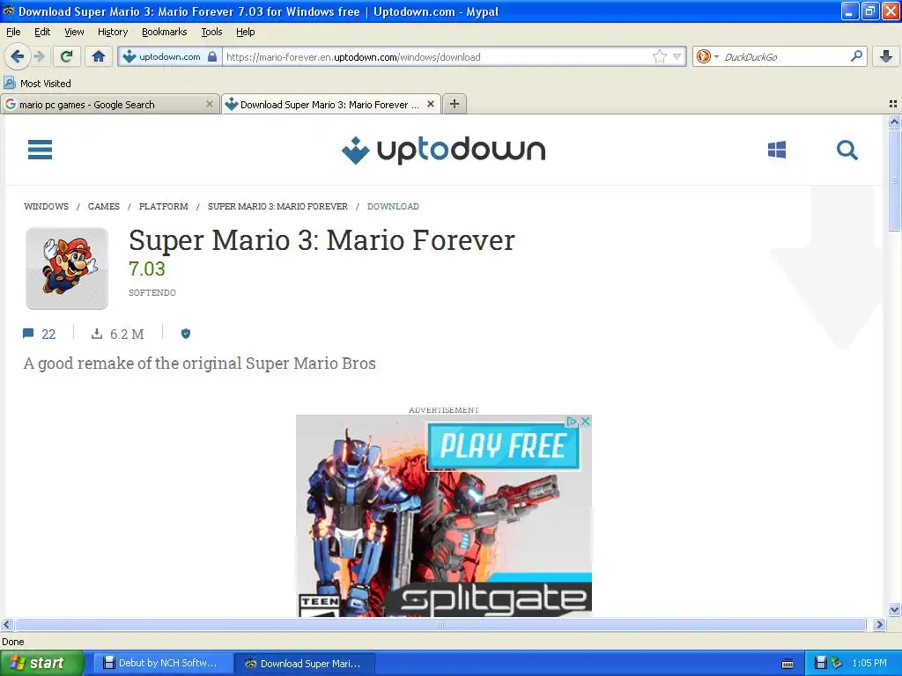Click the keyboard icon in the taskbar

787,664
